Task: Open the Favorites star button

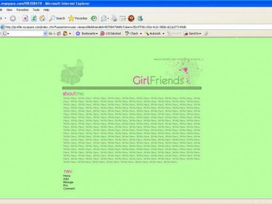Action: [78, 18]
